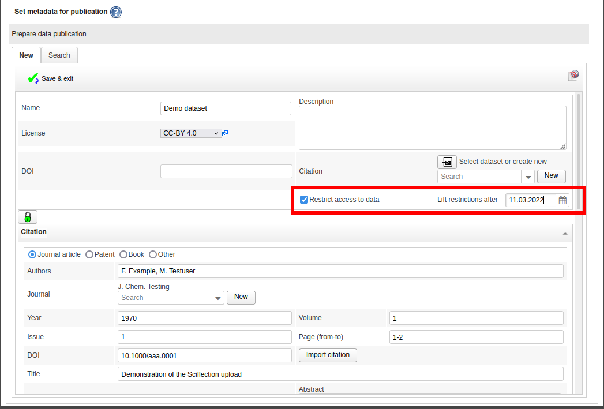Select the Book radio button

pos(123,254)
